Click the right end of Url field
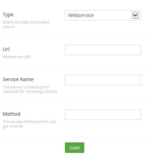 [137, 50]
